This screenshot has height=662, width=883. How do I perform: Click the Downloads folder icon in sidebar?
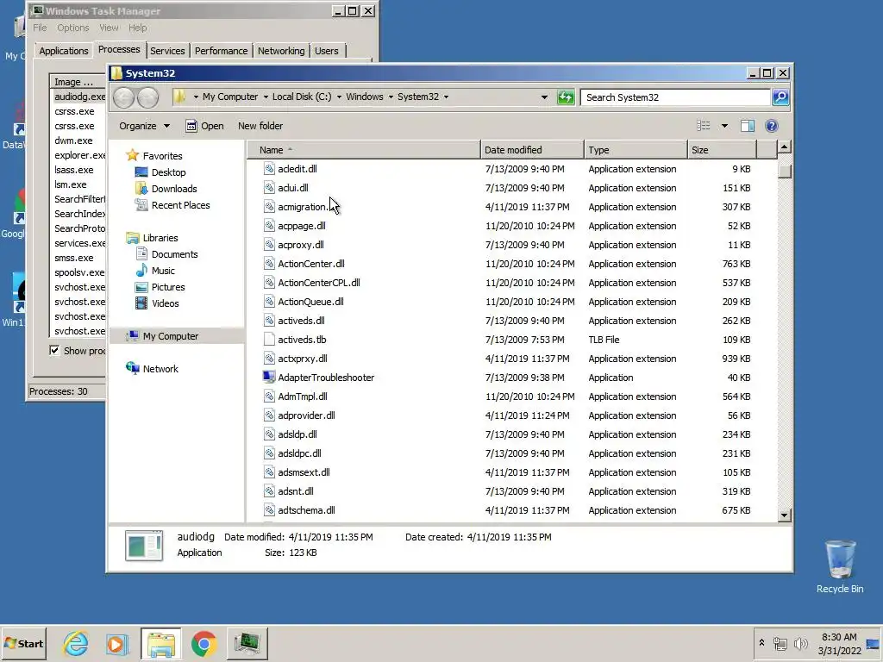point(141,189)
